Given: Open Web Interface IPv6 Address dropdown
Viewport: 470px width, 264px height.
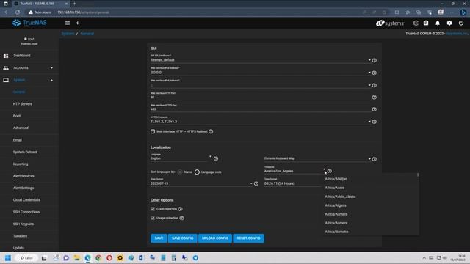Looking at the screenshot, I should [x=369, y=85].
